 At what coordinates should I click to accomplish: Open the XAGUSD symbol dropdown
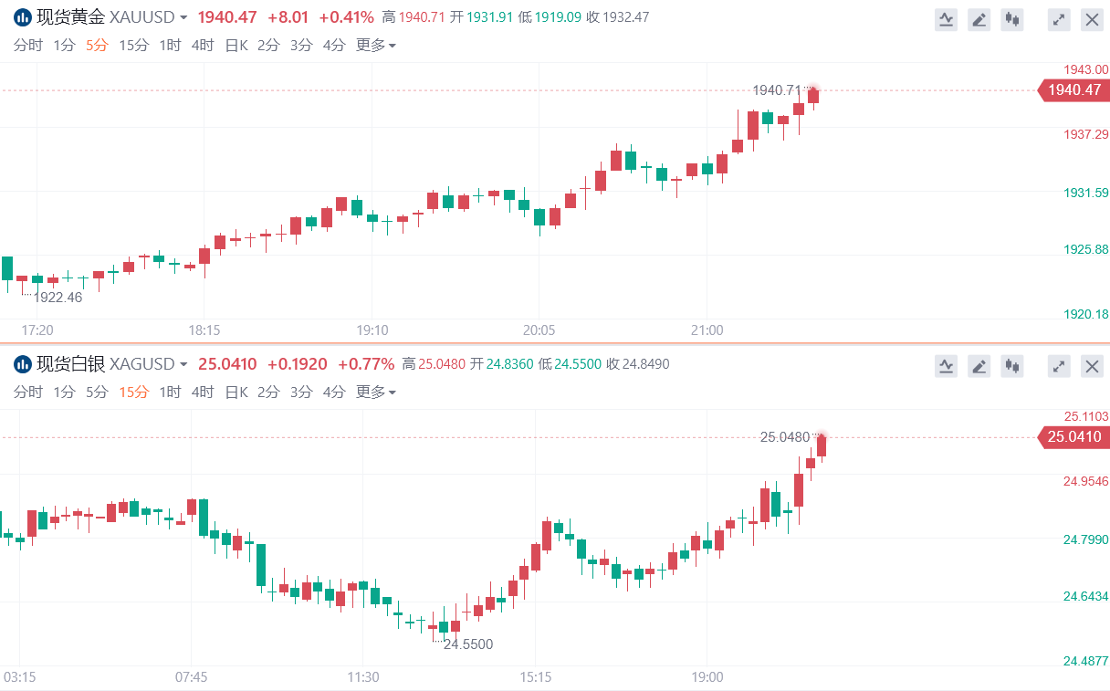(x=183, y=364)
